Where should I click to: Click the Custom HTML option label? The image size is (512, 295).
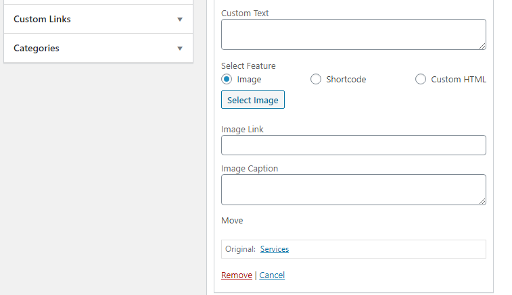point(459,79)
